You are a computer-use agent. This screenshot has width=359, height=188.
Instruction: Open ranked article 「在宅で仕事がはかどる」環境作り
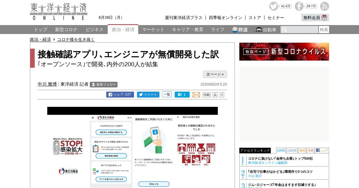click(280, 172)
